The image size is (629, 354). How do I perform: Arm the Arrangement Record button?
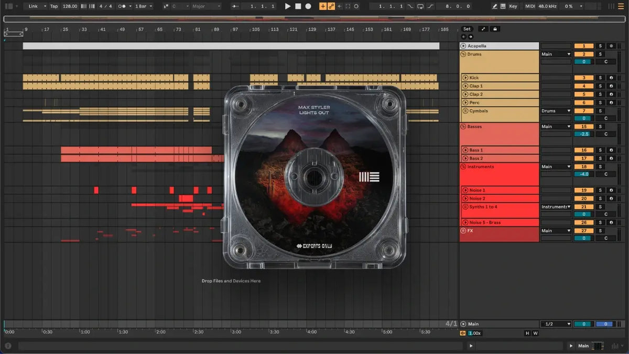tap(308, 6)
